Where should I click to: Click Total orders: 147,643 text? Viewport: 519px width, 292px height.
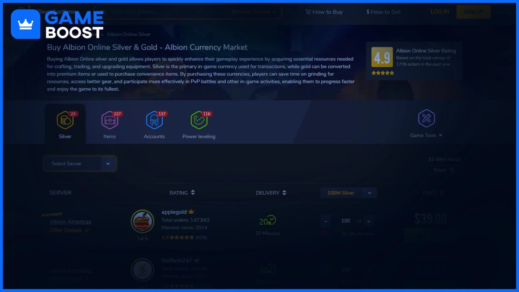185,220
